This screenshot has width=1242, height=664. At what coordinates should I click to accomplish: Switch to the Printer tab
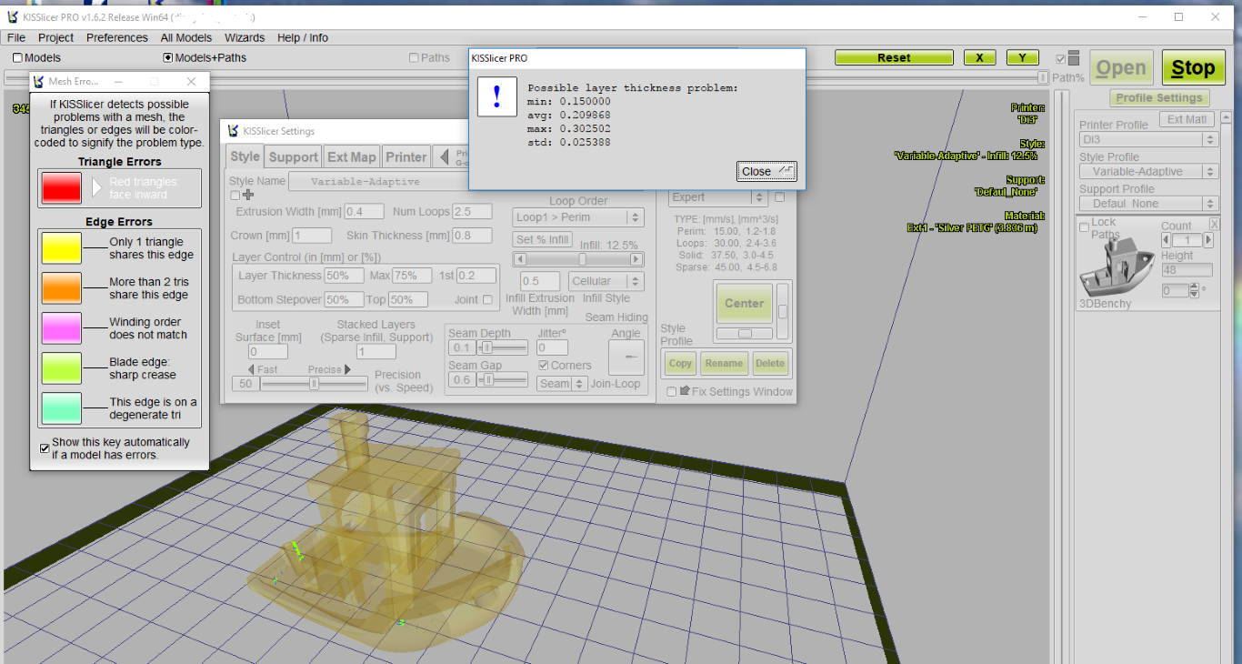pyautogui.click(x=406, y=156)
